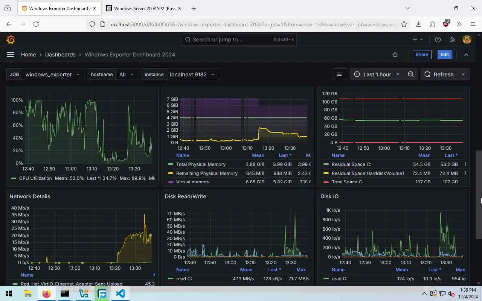
Task: Go to Home breadcrumb
Action: (29, 55)
